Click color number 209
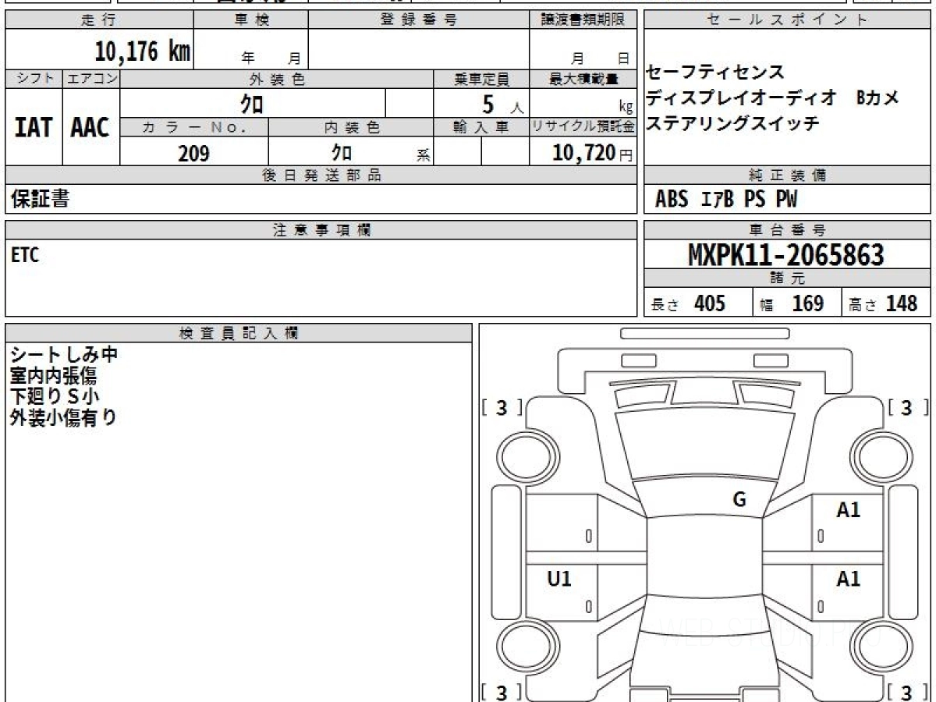The image size is (936, 702). 193,154
